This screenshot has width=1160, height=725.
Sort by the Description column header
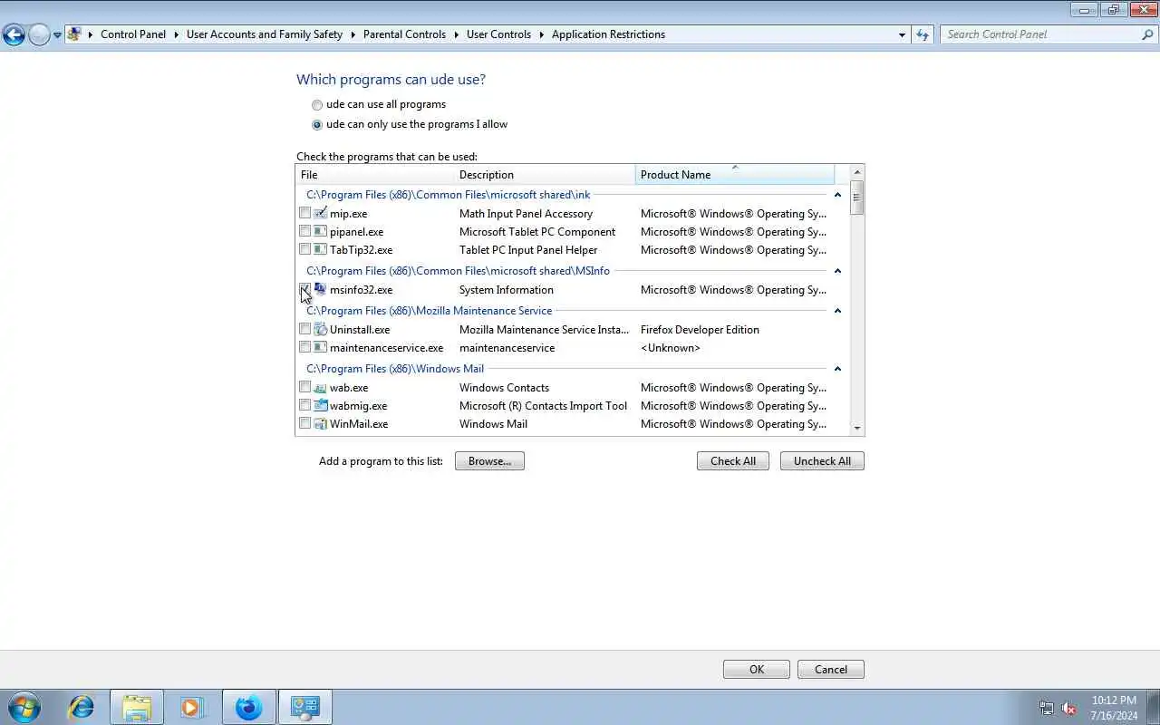545,175
